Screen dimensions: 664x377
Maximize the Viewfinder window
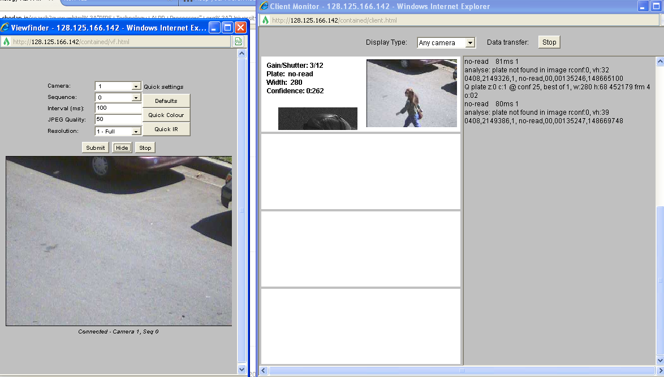point(227,28)
